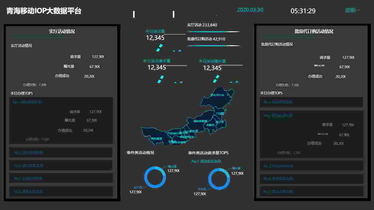Screen dimensions: 374x210
Task: Expand the No.1 item in 批量代订购活动情况 panel
Action: click(311, 102)
